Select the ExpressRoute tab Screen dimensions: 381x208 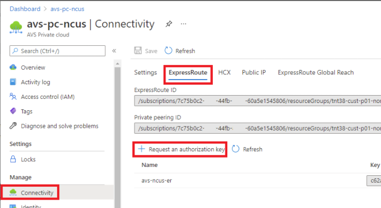point(188,73)
